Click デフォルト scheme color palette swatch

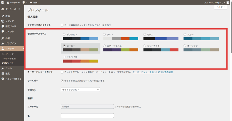tap(80, 39)
